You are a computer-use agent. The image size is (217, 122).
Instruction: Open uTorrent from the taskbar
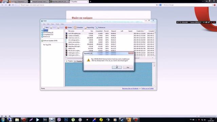73,120
